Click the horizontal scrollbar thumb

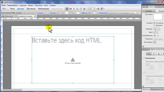click(x=14, y=90)
